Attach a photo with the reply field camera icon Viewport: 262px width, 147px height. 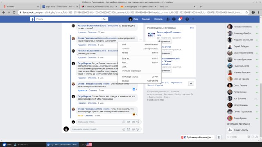tap(129, 122)
